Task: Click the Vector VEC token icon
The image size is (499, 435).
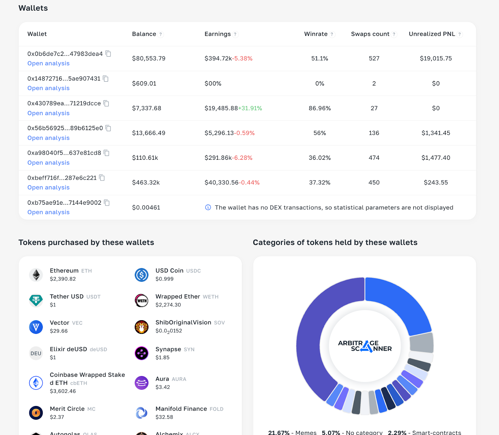Action: (x=36, y=327)
